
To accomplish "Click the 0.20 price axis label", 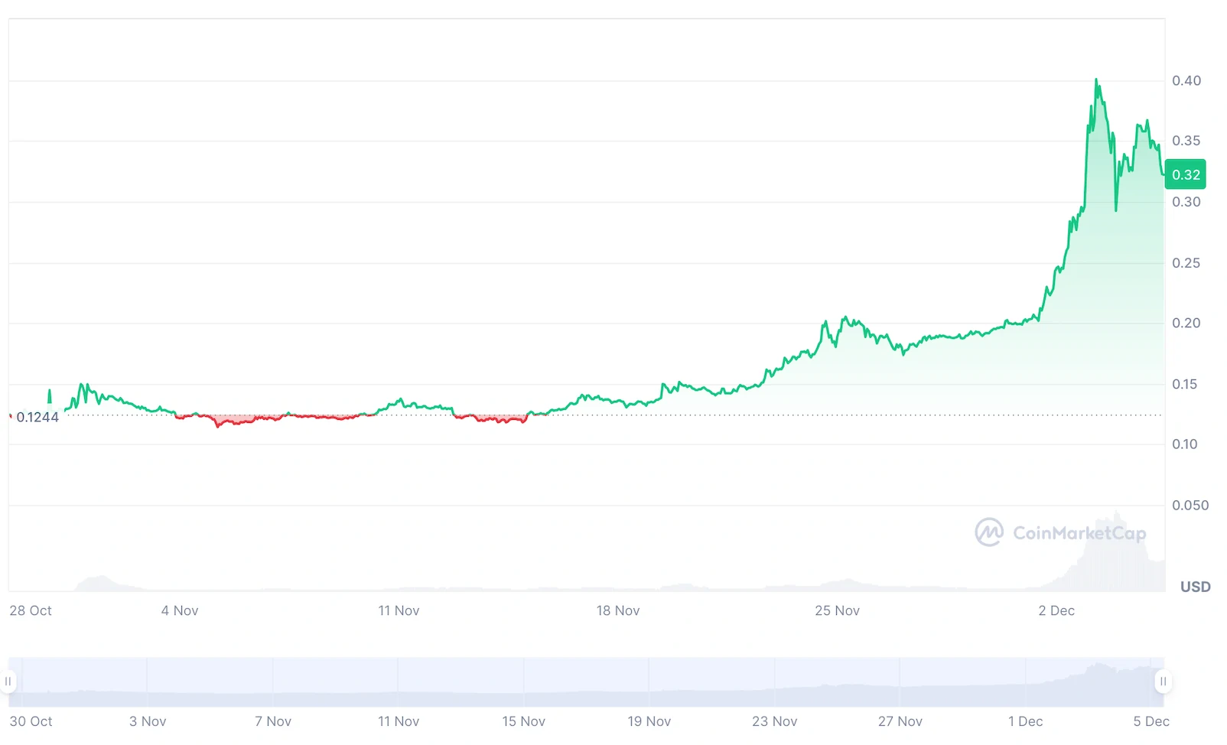I will coord(1186,323).
